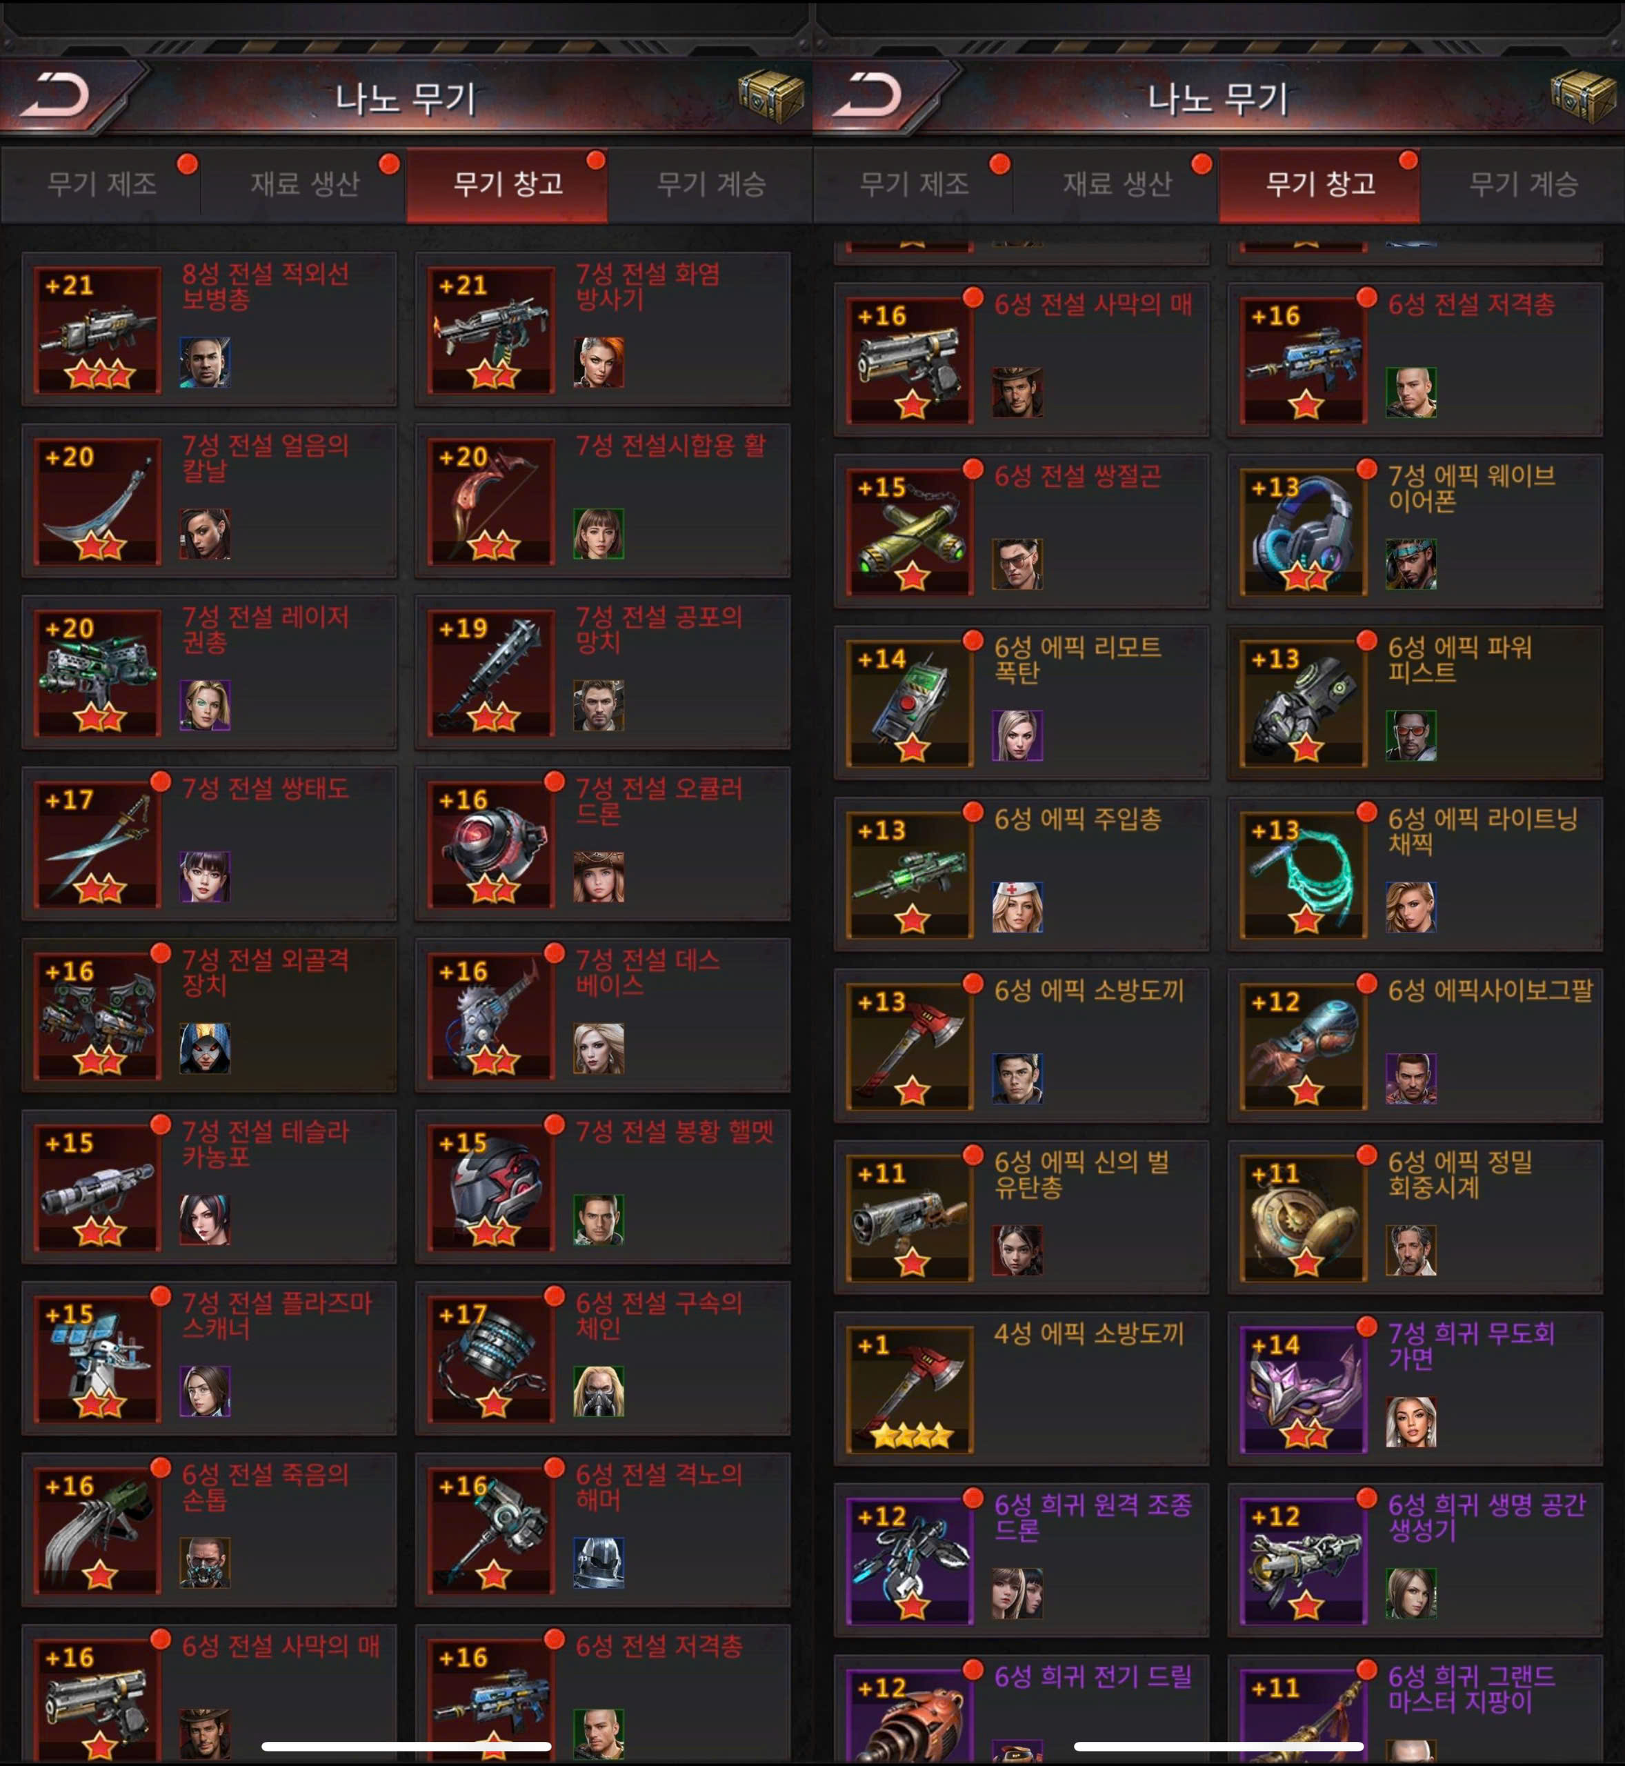1625x1766 pixels.
Task: Open the treasure chest in right screen header
Action: point(1583,95)
